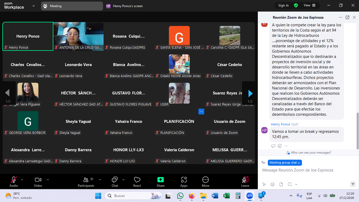Click the Leave meeting icon
This screenshot has width=359, height=202.
245,180
